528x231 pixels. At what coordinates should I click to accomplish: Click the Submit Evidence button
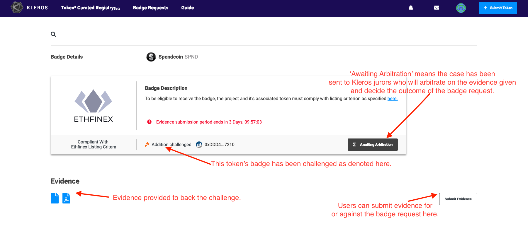(458, 199)
